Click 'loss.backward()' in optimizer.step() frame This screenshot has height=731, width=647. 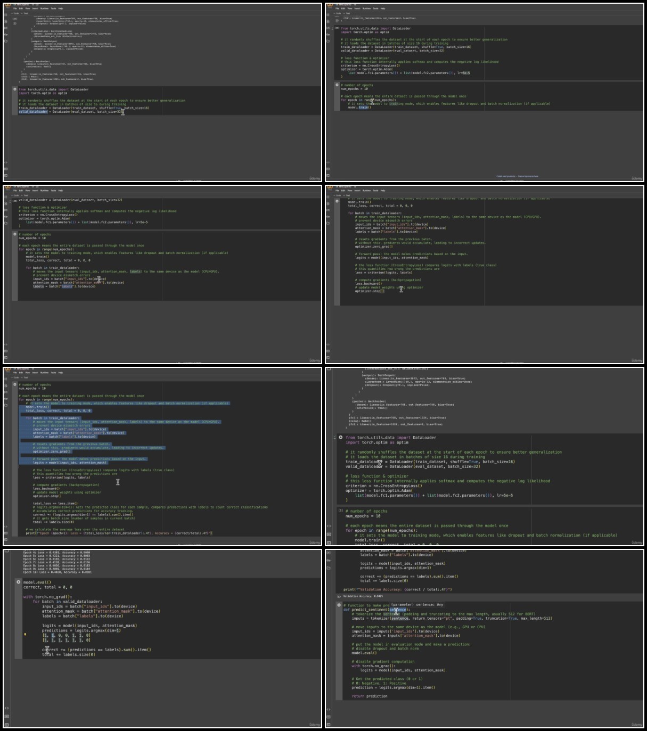[368, 284]
